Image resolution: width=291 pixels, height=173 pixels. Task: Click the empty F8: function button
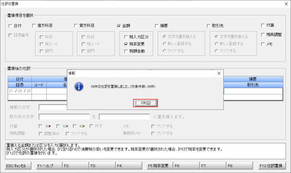[x=240, y=166]
